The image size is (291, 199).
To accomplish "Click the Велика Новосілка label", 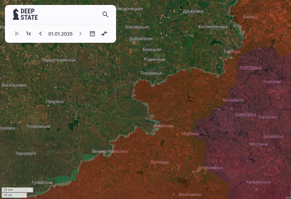I will click(109, 151).
